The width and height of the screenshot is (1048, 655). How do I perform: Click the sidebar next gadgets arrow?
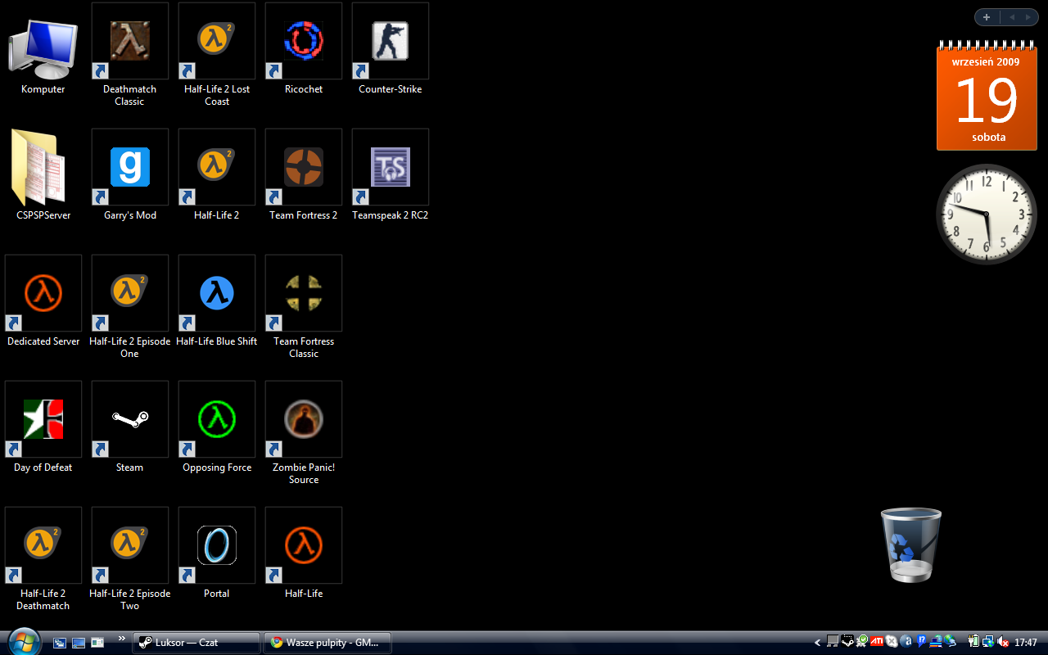pyautogui.click(x=1028, y=17)
